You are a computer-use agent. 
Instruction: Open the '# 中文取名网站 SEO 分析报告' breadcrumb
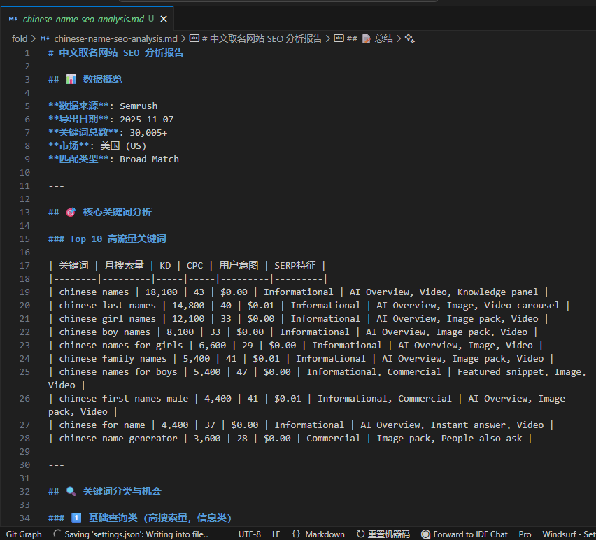pyautogui.click(x=262, y=38)
